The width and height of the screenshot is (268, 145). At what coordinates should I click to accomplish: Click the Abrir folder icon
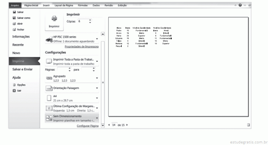[14, 24]
